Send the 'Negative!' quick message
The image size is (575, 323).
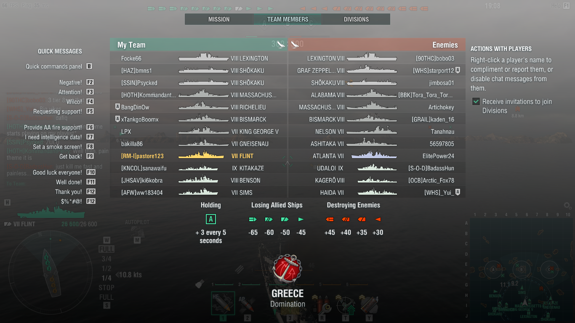[x=71, y=82]
